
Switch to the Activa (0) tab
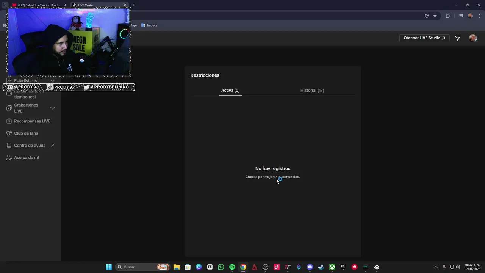(230, 90)
